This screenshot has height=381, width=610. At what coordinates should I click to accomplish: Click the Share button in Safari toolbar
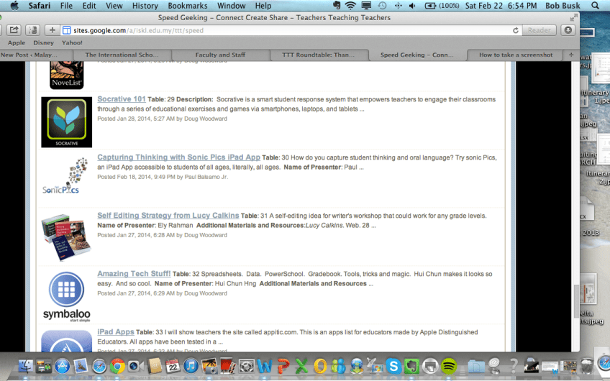pos(14,30)
